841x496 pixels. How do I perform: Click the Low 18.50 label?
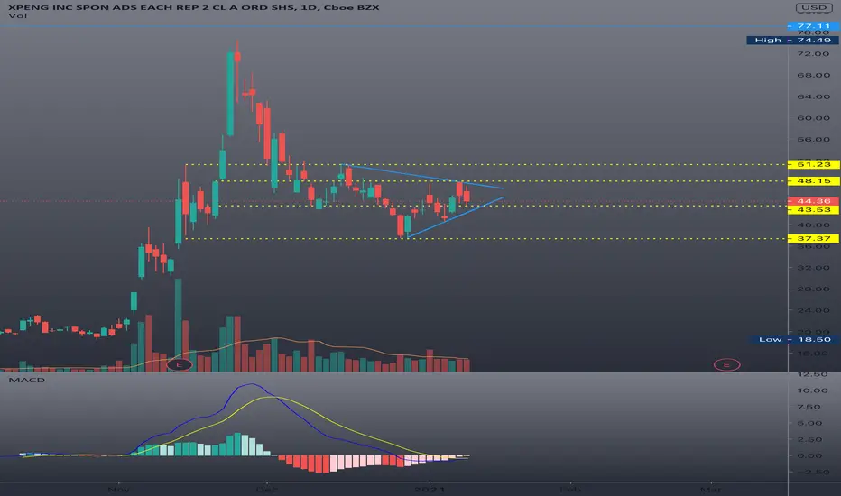point(794,339)
